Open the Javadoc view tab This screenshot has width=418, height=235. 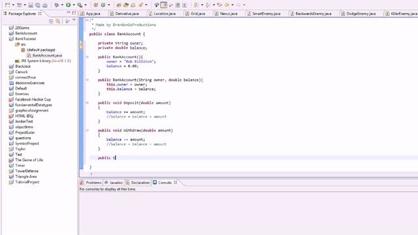click(x=114, y=183)
